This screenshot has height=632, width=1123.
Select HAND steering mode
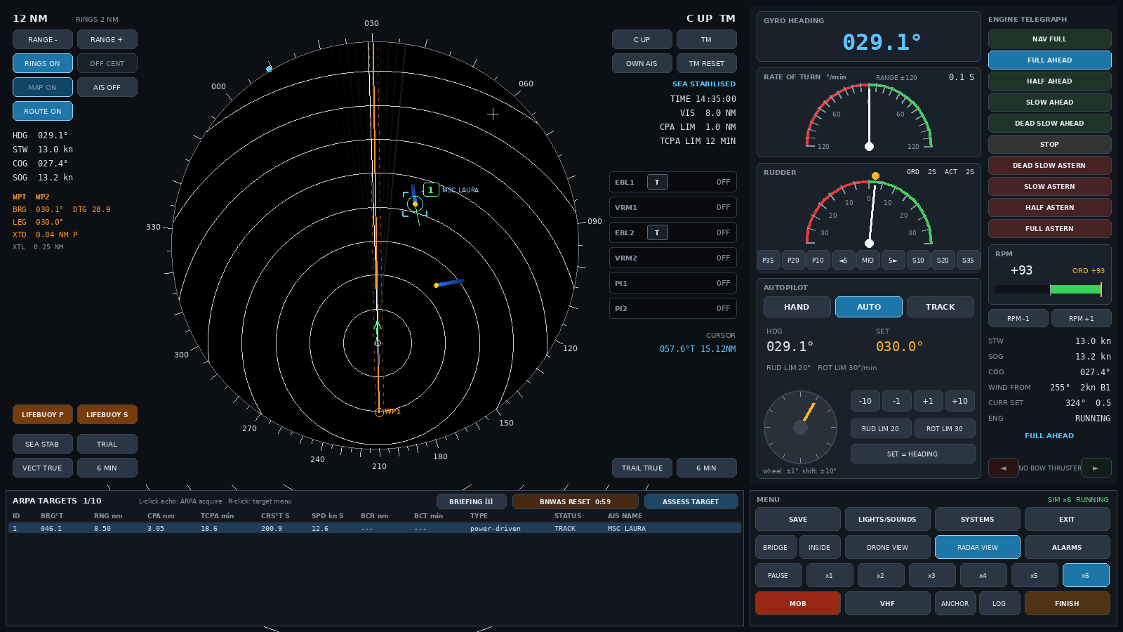797,307
